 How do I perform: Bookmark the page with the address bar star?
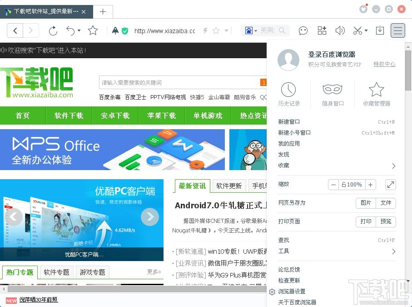pyautogui.click(x=216, y=31)
